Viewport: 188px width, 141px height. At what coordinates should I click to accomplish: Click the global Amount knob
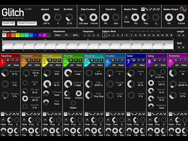[46, 17]
